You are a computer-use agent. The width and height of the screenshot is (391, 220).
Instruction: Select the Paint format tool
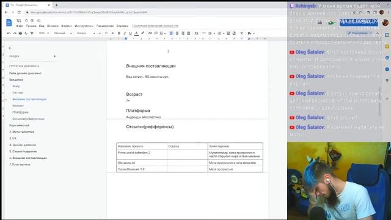(32, 33)
